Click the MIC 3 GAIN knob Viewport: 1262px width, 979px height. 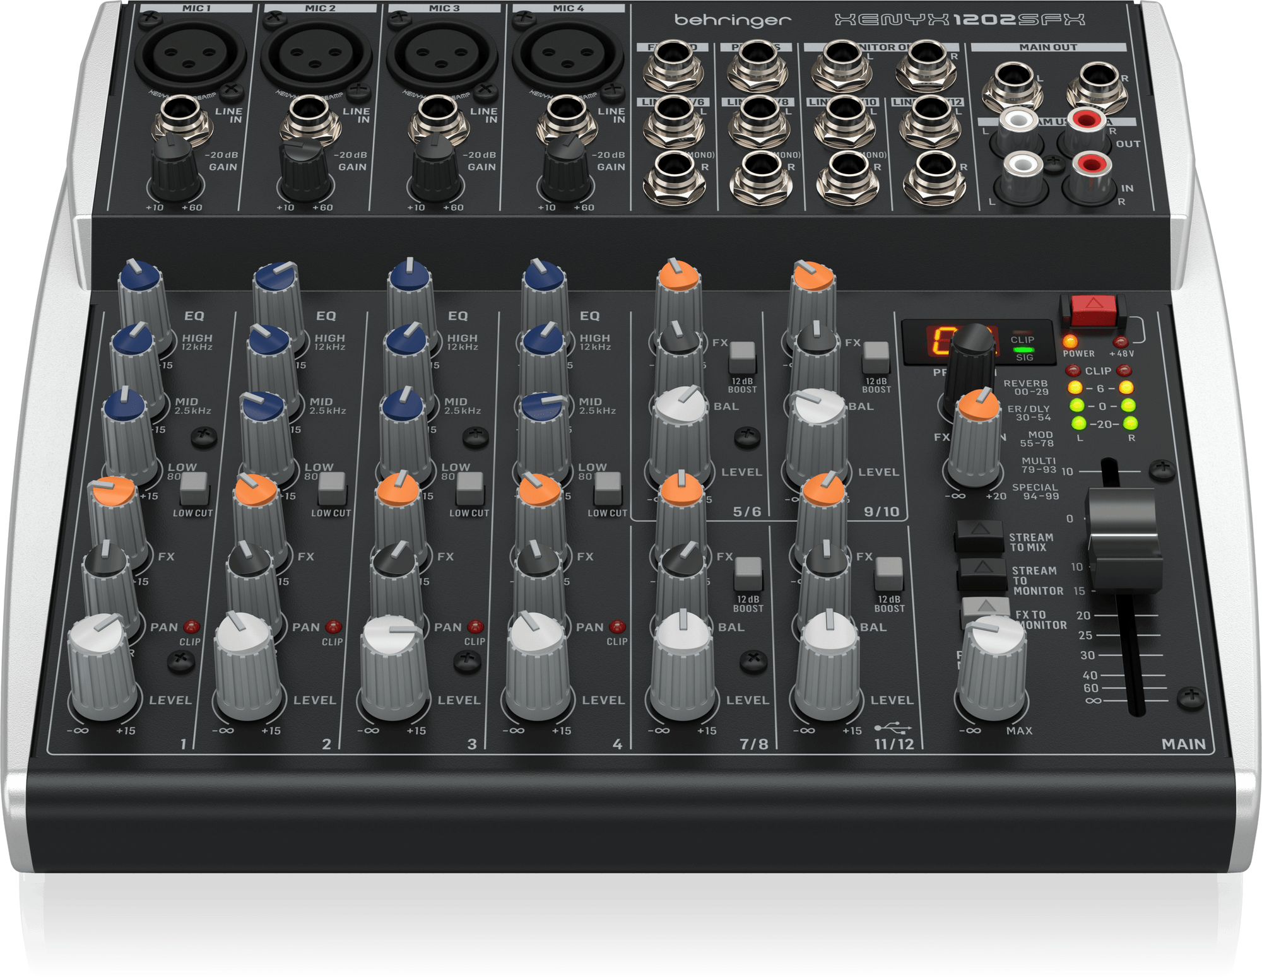click(x=435, y=166)
